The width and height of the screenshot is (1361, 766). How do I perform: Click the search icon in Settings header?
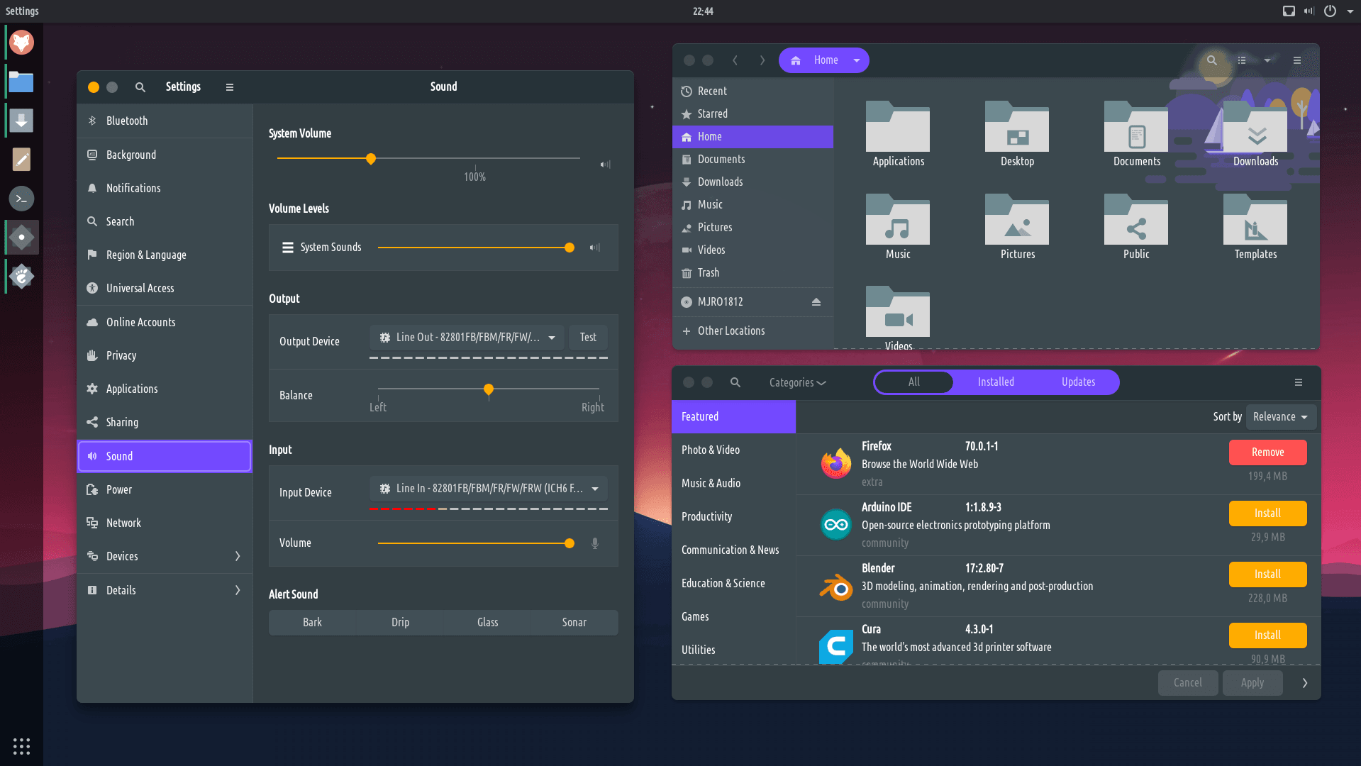(x=140, y=87)
